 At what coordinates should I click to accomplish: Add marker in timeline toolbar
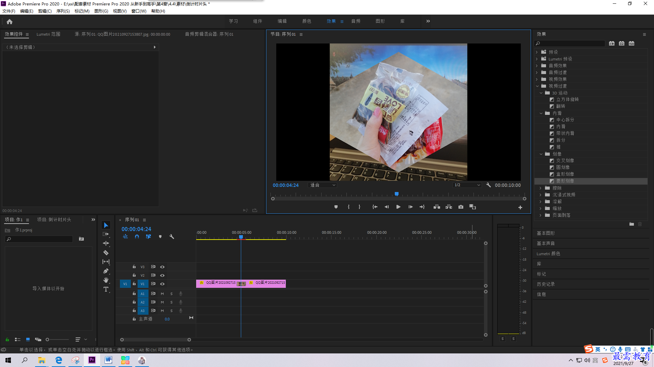coord(160,237)
